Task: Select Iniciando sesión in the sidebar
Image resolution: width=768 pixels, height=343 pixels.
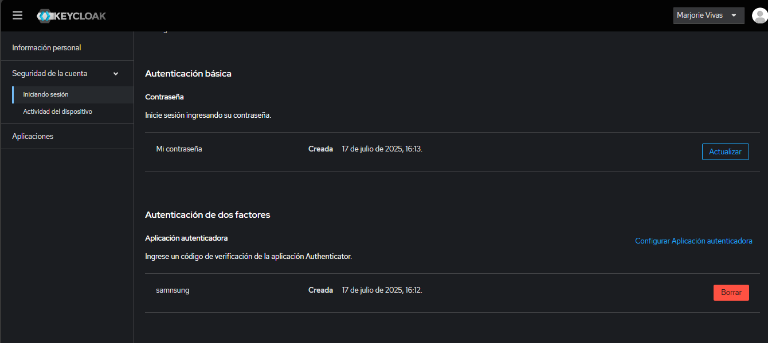Action: coord(46,94)
